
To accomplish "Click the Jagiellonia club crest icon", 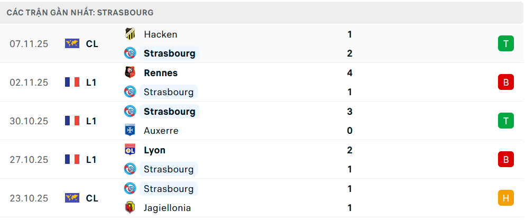I will (x=130, y=208).
